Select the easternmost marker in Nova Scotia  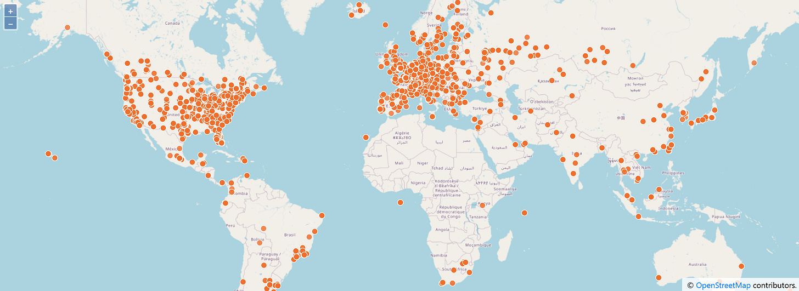click(264, 88)
